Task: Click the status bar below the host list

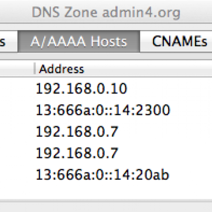Action: (106, 207)
